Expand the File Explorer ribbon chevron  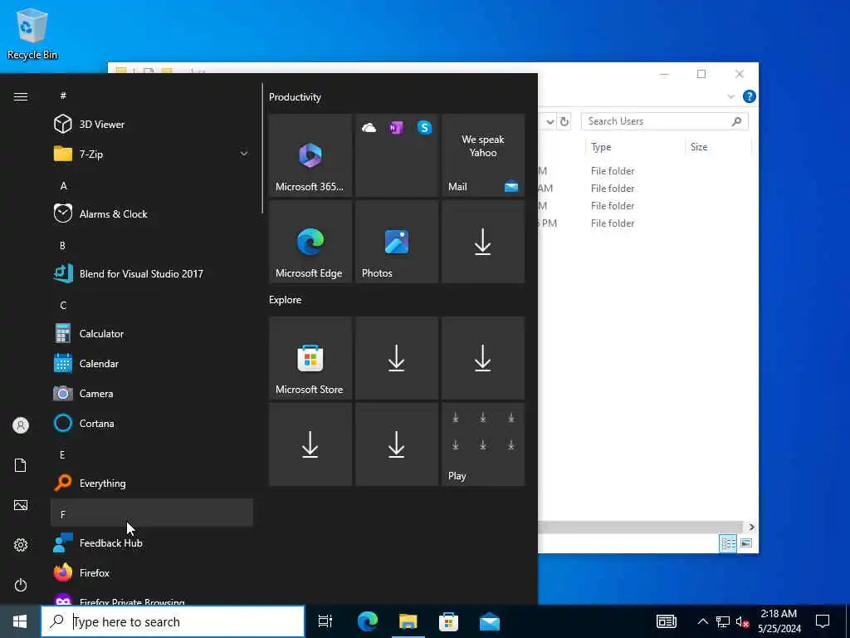(730, 96)
